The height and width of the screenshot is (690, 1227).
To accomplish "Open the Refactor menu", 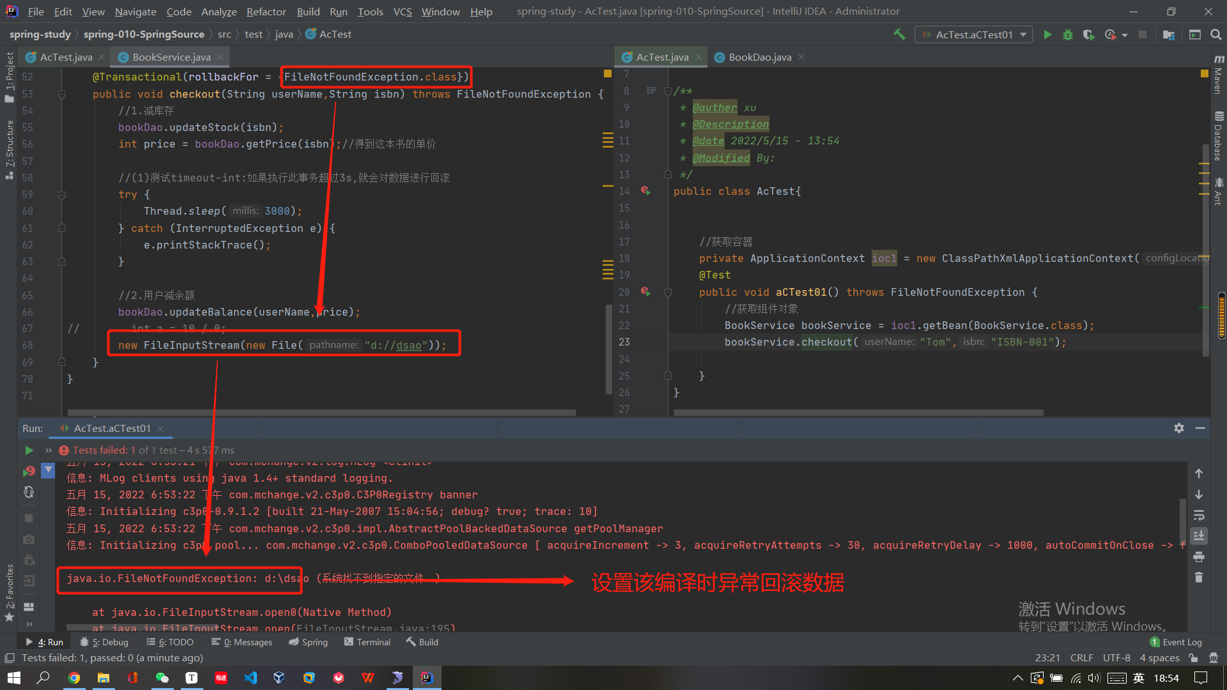I will point(266,11).
